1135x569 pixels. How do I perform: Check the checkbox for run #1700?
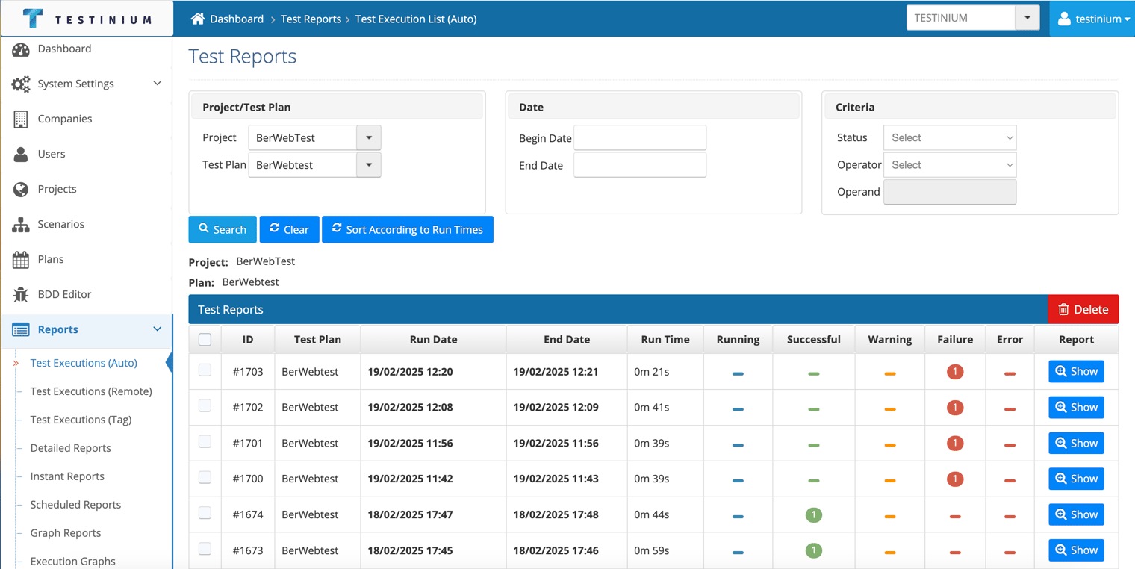pyautogui.click(x=205, y=478)
